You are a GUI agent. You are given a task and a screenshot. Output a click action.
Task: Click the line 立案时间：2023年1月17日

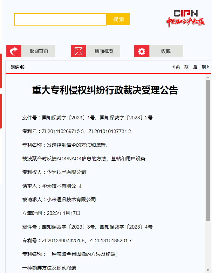coord(51,213)
